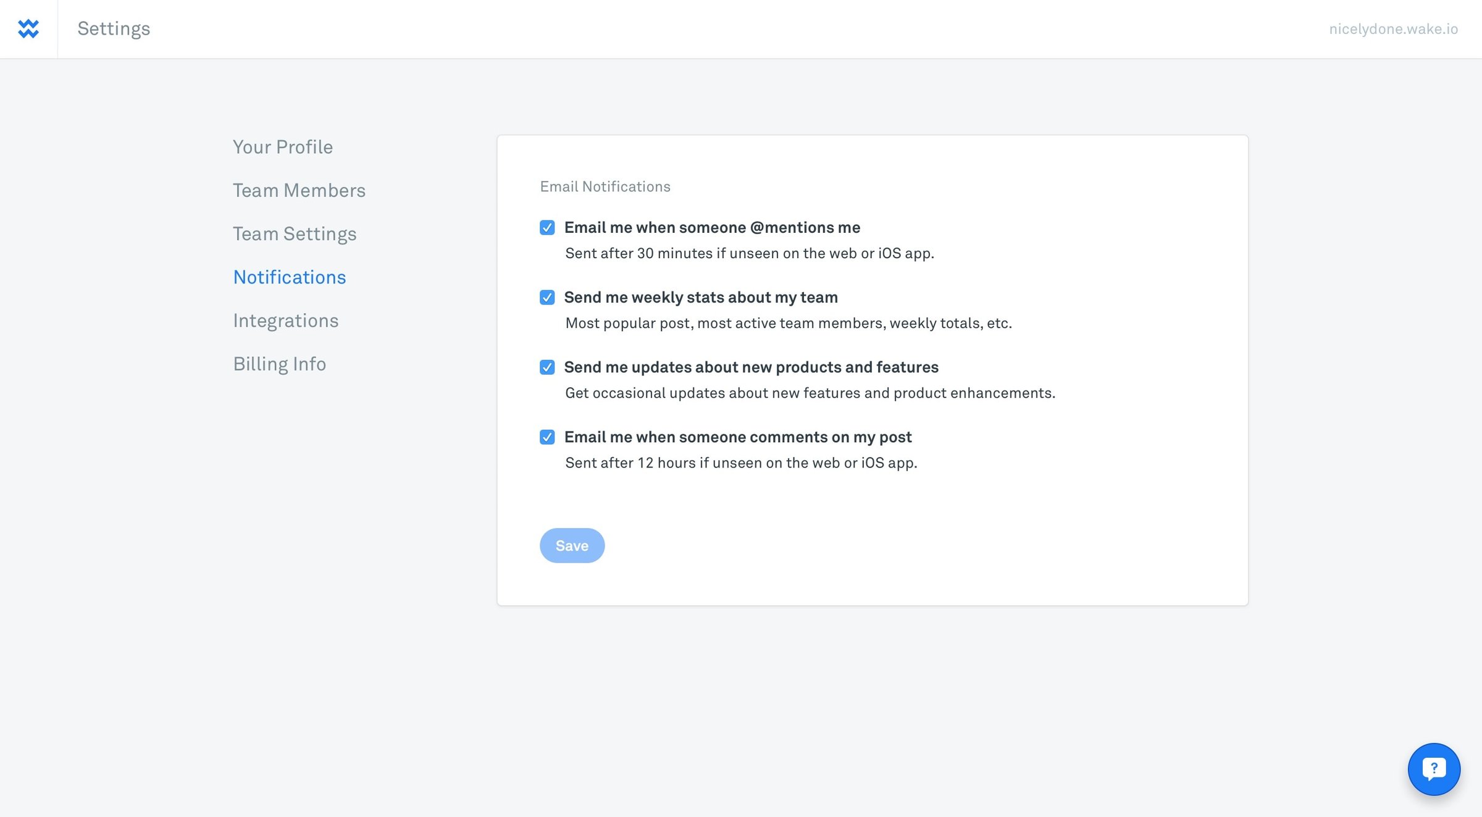Screen dimensions: 1482x817
Task: Go to Team Members section
Action: coord(299,190)
